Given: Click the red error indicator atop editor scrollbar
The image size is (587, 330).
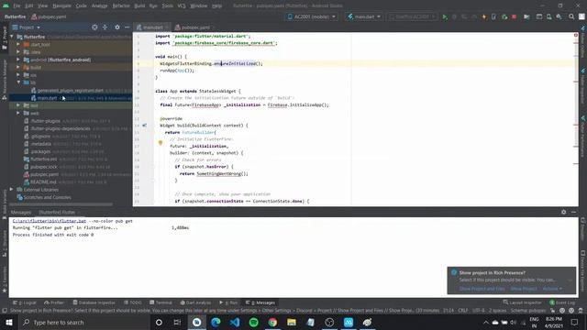Looking at the screenshot, I should tap(576, 35).
